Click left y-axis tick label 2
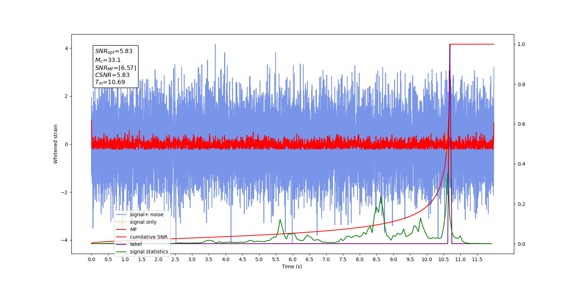 pos(66,96)
